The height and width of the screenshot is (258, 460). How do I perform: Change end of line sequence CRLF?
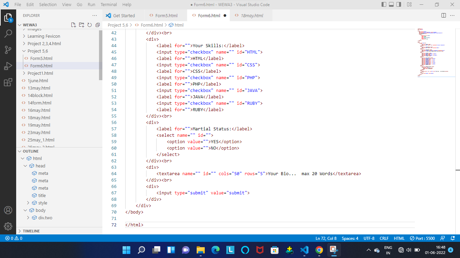click(384, 238)
